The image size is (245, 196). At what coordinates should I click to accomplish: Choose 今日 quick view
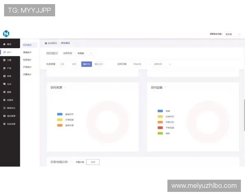pyautogui.click(x=62, y=64)
